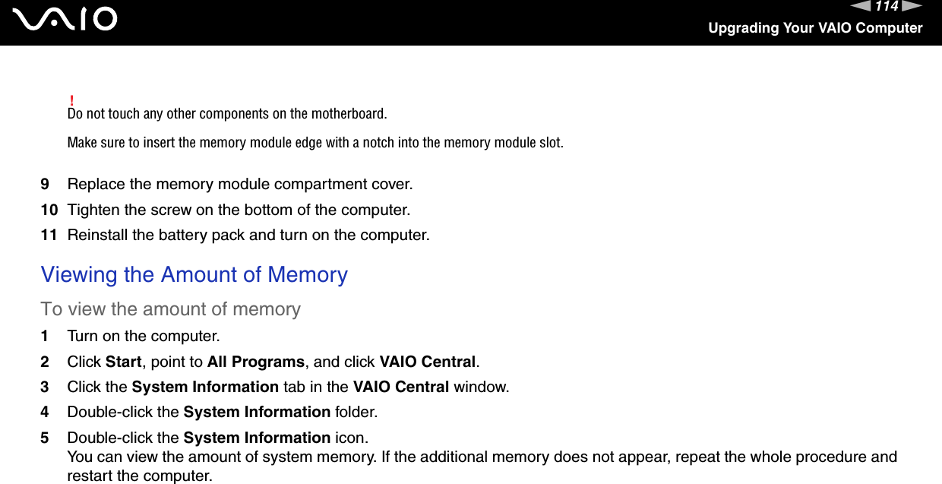Image resolution: width=942 pixels, height=484 pixels.
Task: Click step 1 Turn on the computer
Action: tap(144, 336)
